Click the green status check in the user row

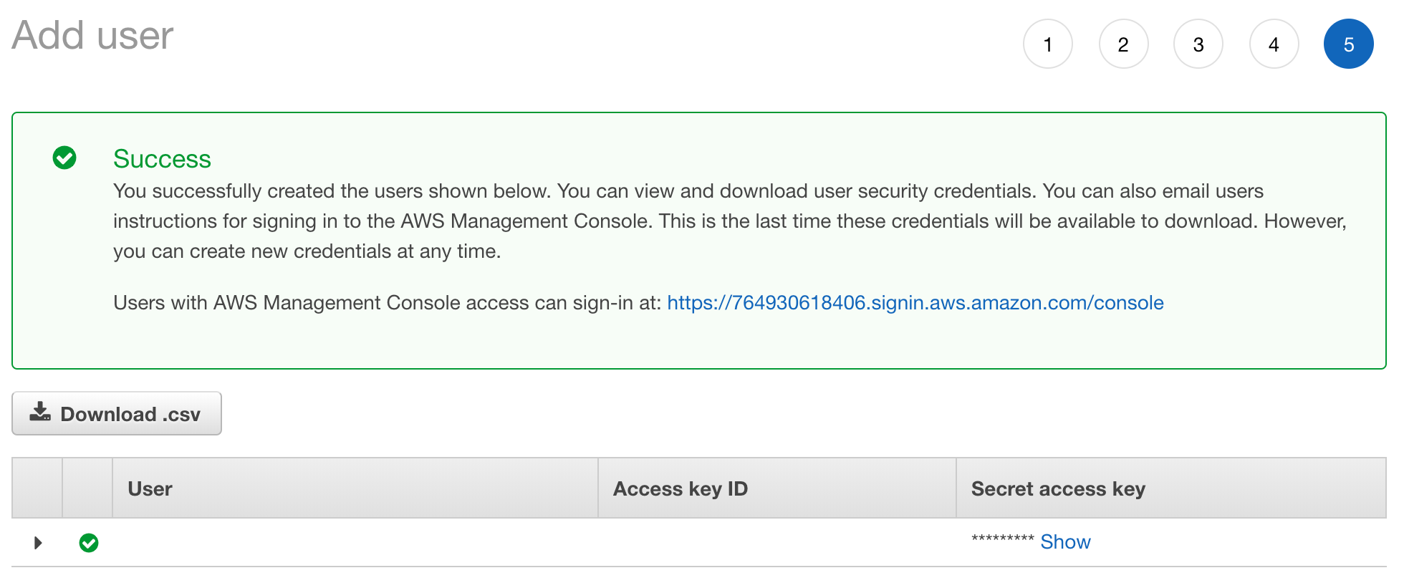click(x=89, y=543)
